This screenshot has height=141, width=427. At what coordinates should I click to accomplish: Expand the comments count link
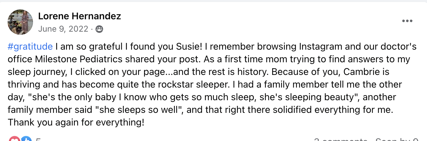click(340, 140)
